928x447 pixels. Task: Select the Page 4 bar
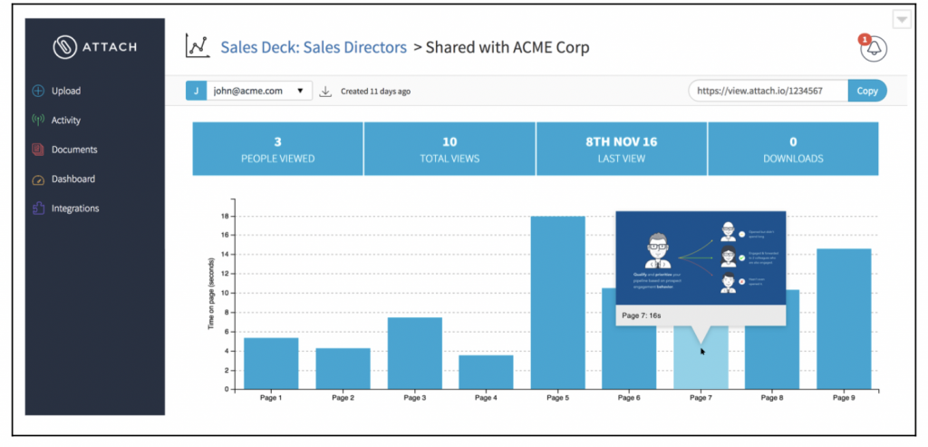[486, 373]
